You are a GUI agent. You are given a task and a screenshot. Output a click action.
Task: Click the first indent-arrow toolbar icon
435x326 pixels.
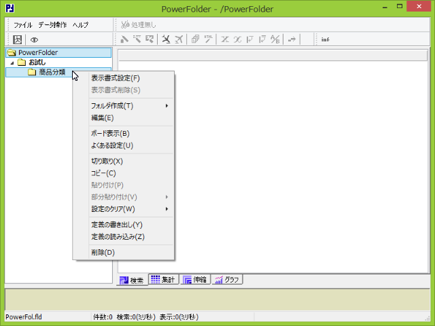(250, 39)
